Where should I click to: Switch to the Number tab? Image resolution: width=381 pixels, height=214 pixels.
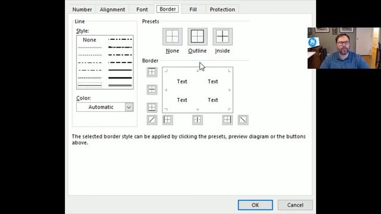82,10
